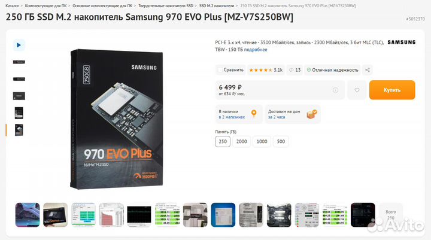Open the map pin store availability icon
The width and height of the screenshot is (431, 240).
coord(254,113)
